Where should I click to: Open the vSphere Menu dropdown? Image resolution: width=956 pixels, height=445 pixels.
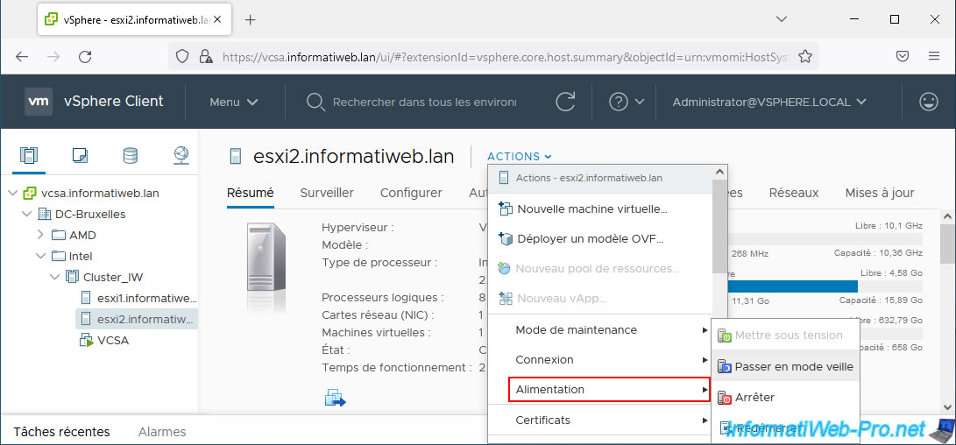(x=233, y=102)
